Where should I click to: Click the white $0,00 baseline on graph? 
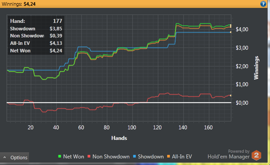119,103
